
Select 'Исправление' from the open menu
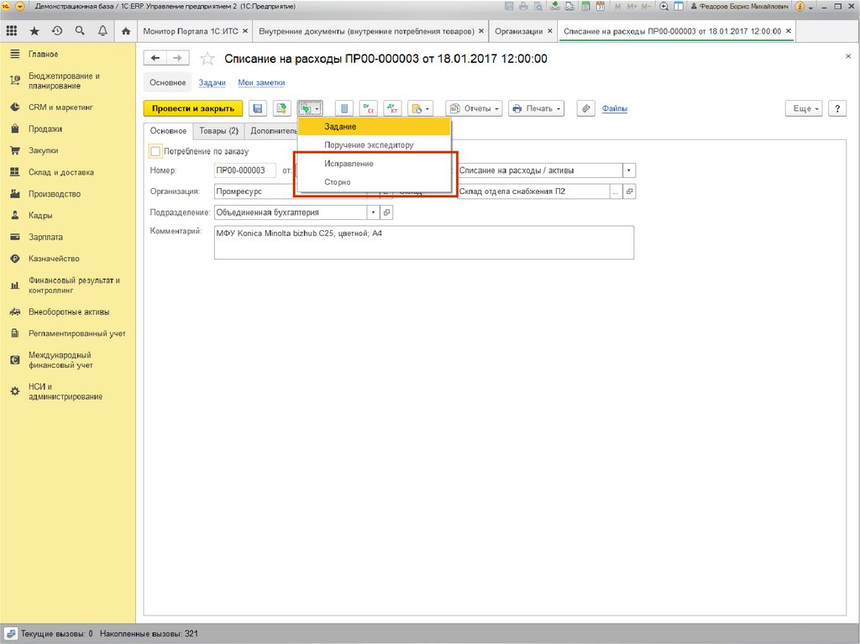tap(349, 164)
